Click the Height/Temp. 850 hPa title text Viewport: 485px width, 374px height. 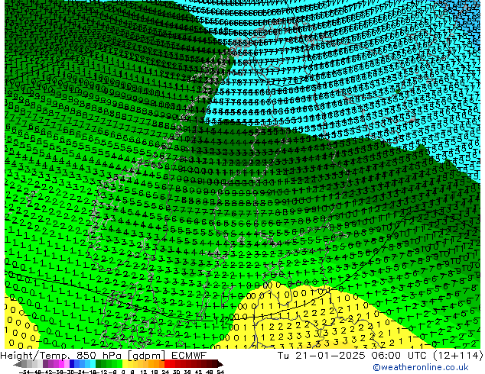[61, 356]
